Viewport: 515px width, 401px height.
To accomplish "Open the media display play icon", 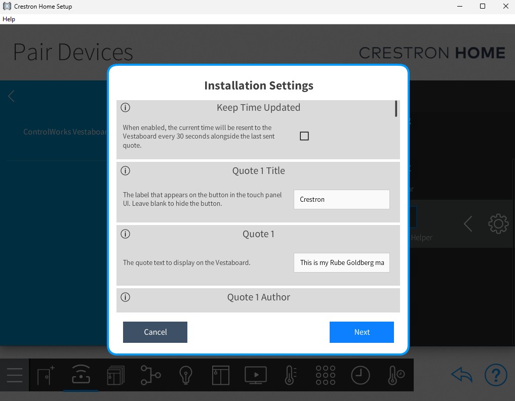I will [256, 375].
